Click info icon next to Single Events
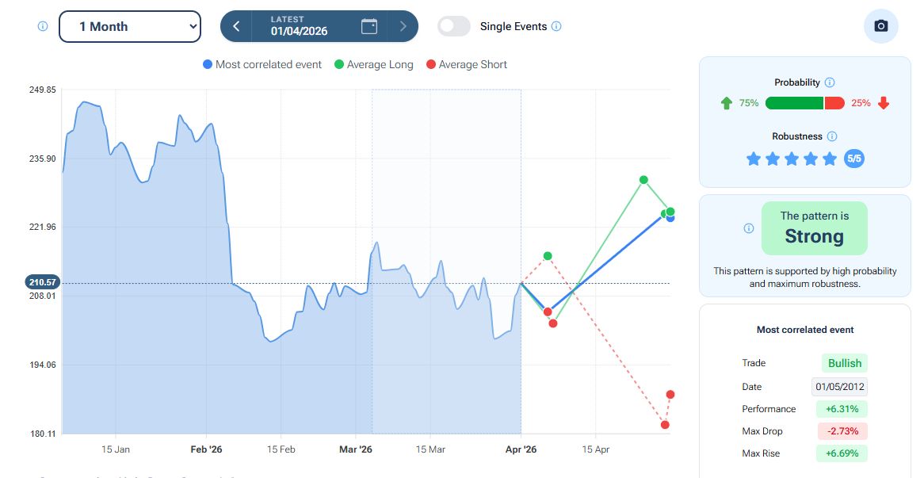The image size is (924, 478). point(556,26)
